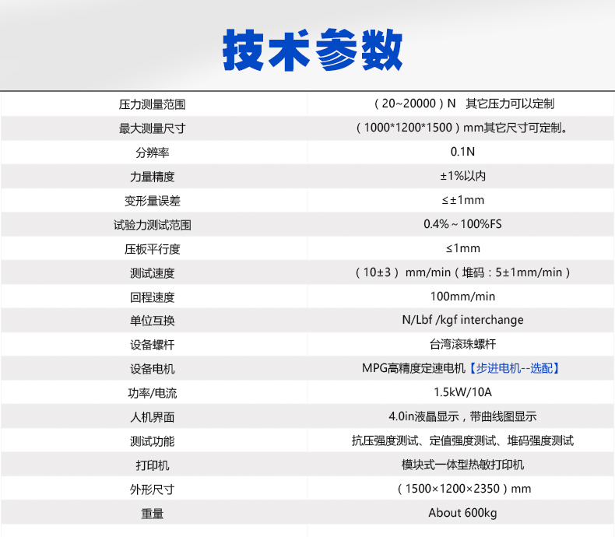Click the 1.5kW/10A power value
Screen dimensions: 615x537
click(x=462, y=393)
